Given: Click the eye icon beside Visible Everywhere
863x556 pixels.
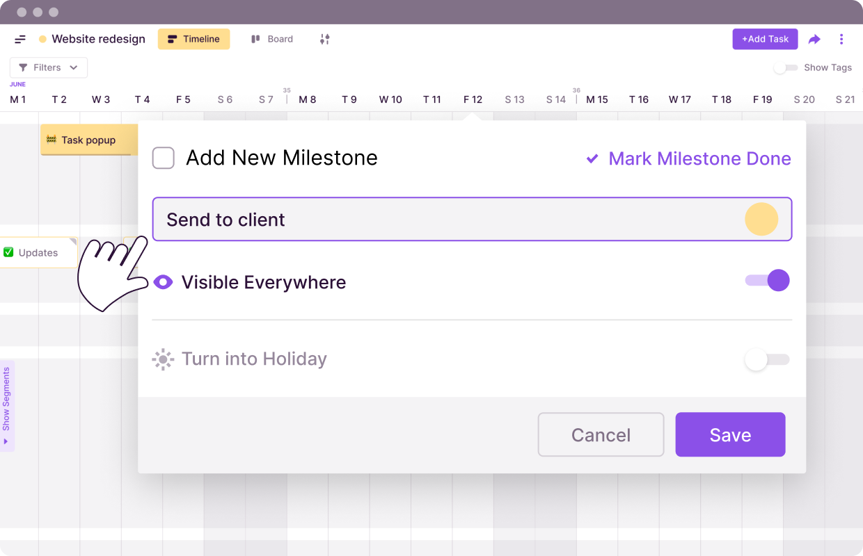Looking at the screenshot, I should 163,282.
